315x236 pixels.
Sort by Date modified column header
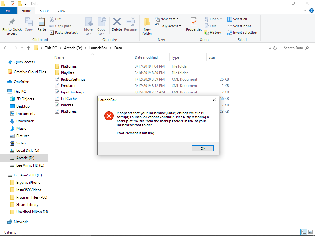146,57
